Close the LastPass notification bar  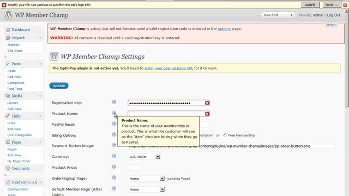click(345, 5)
